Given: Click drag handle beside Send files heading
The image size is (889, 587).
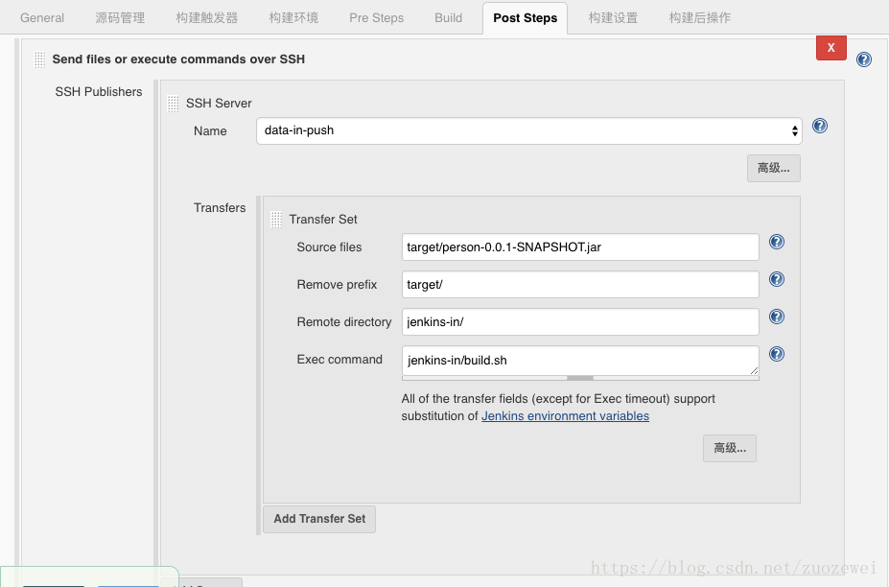Looking at the screenshot, I should (39, 59).
